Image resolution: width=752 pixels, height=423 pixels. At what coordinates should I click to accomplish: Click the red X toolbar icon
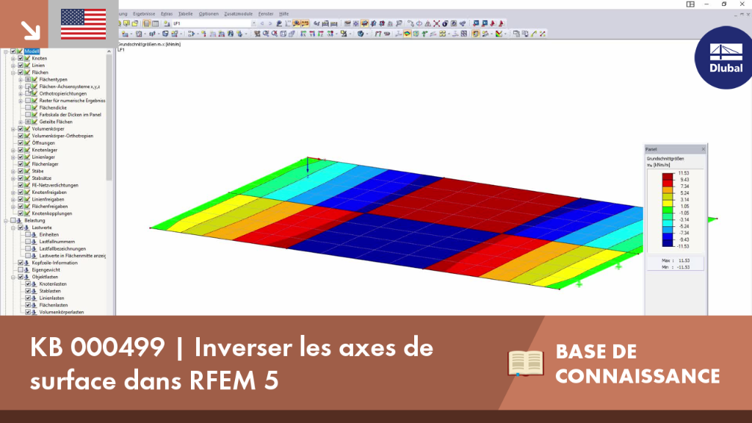coord(436,23)
